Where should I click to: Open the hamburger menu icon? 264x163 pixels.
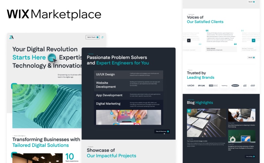pos(102,37)
